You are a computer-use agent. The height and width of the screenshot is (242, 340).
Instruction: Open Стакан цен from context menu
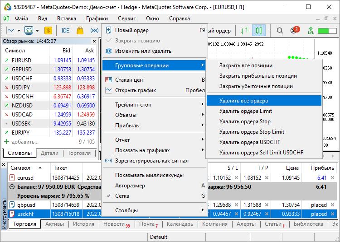154,80
